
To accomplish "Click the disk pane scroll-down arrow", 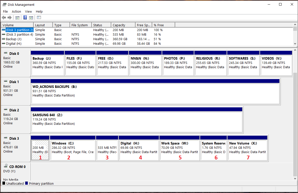I will tap(295, 179).
